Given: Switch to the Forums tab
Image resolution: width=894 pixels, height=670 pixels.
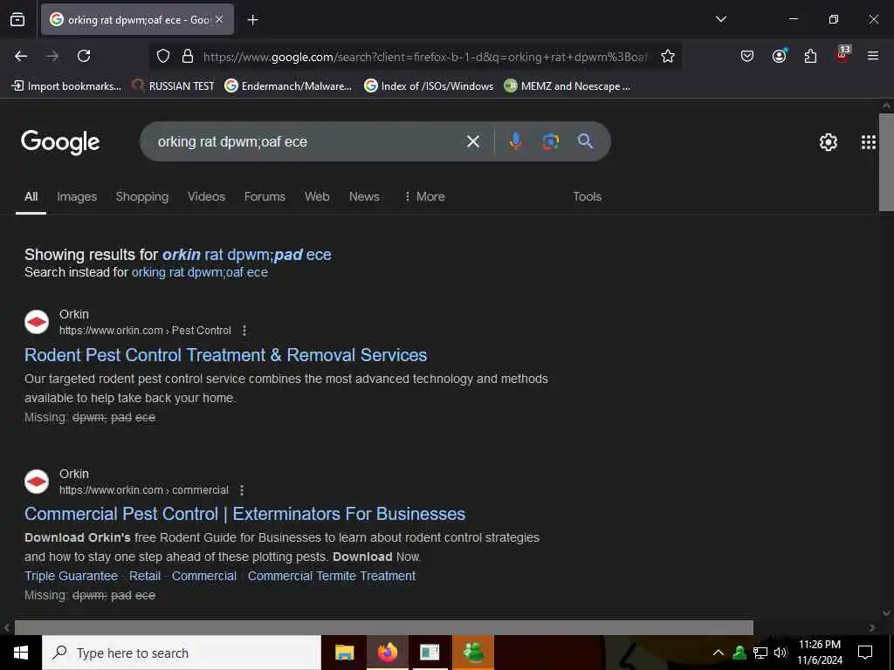Looking at the screenshot, I should tap(265, 196).
